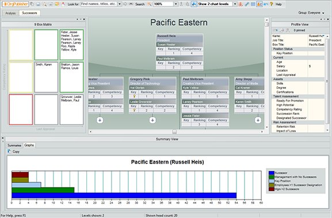The image size is (332, 218).
Task: Click Amy Stepp name in chart
Action: [x=244, y=79]
